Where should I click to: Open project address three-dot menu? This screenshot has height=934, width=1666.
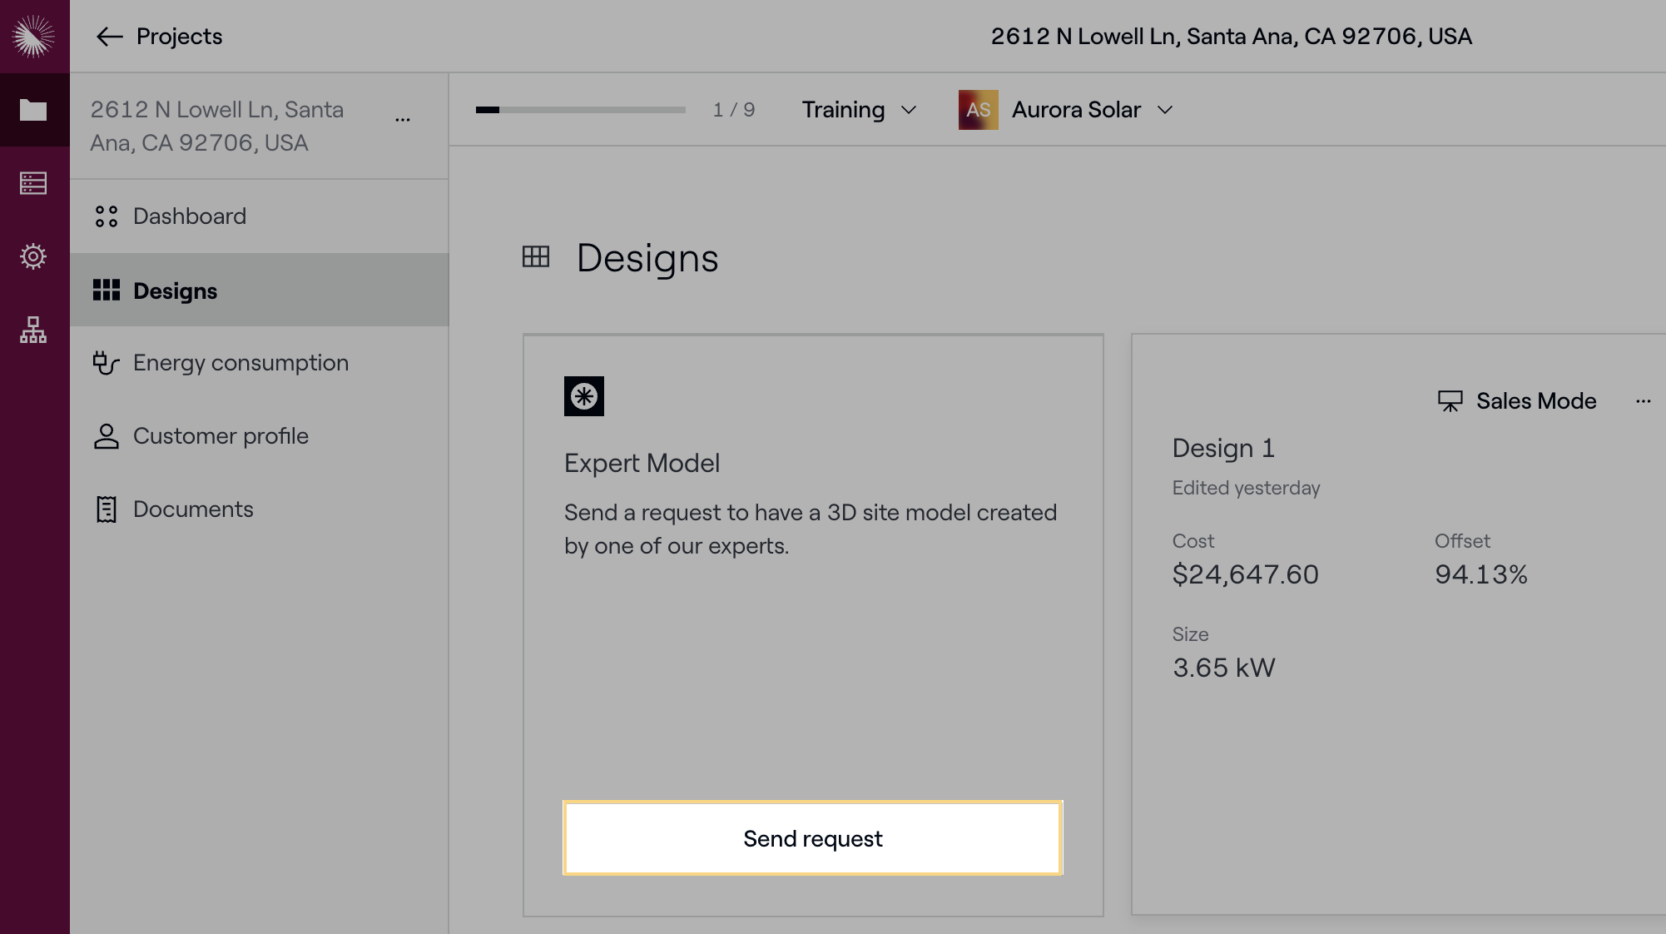403,120
